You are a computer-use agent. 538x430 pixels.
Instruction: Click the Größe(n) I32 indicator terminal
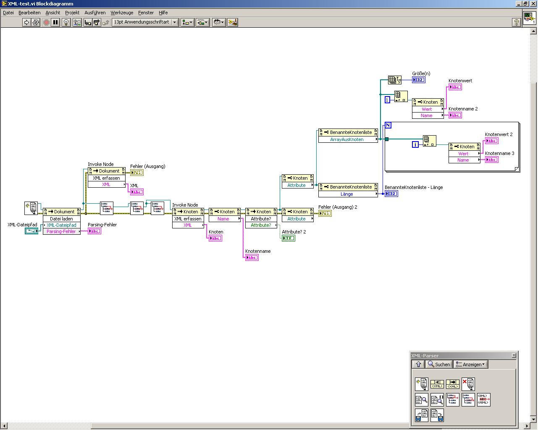(419, 80)
